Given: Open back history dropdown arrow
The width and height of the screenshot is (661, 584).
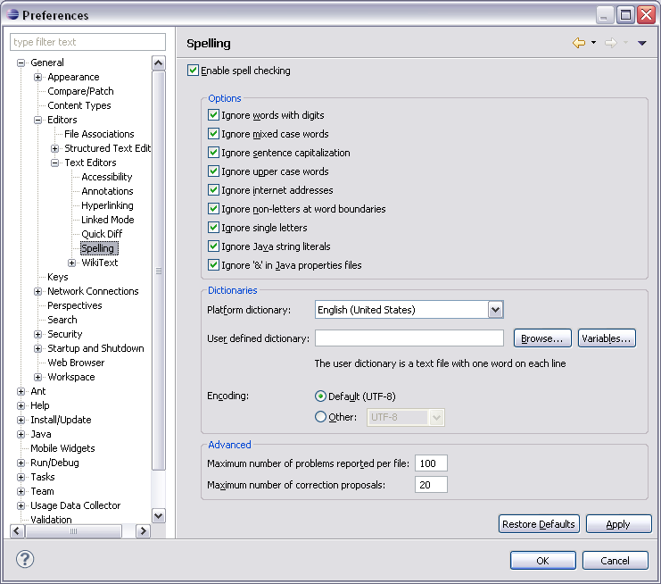Looking at the screenshot, I should 593,43.
